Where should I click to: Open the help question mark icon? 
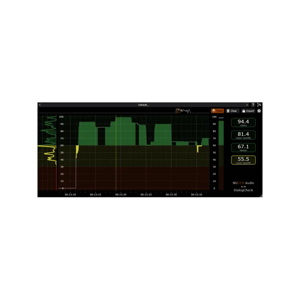[x=253, y=105]
